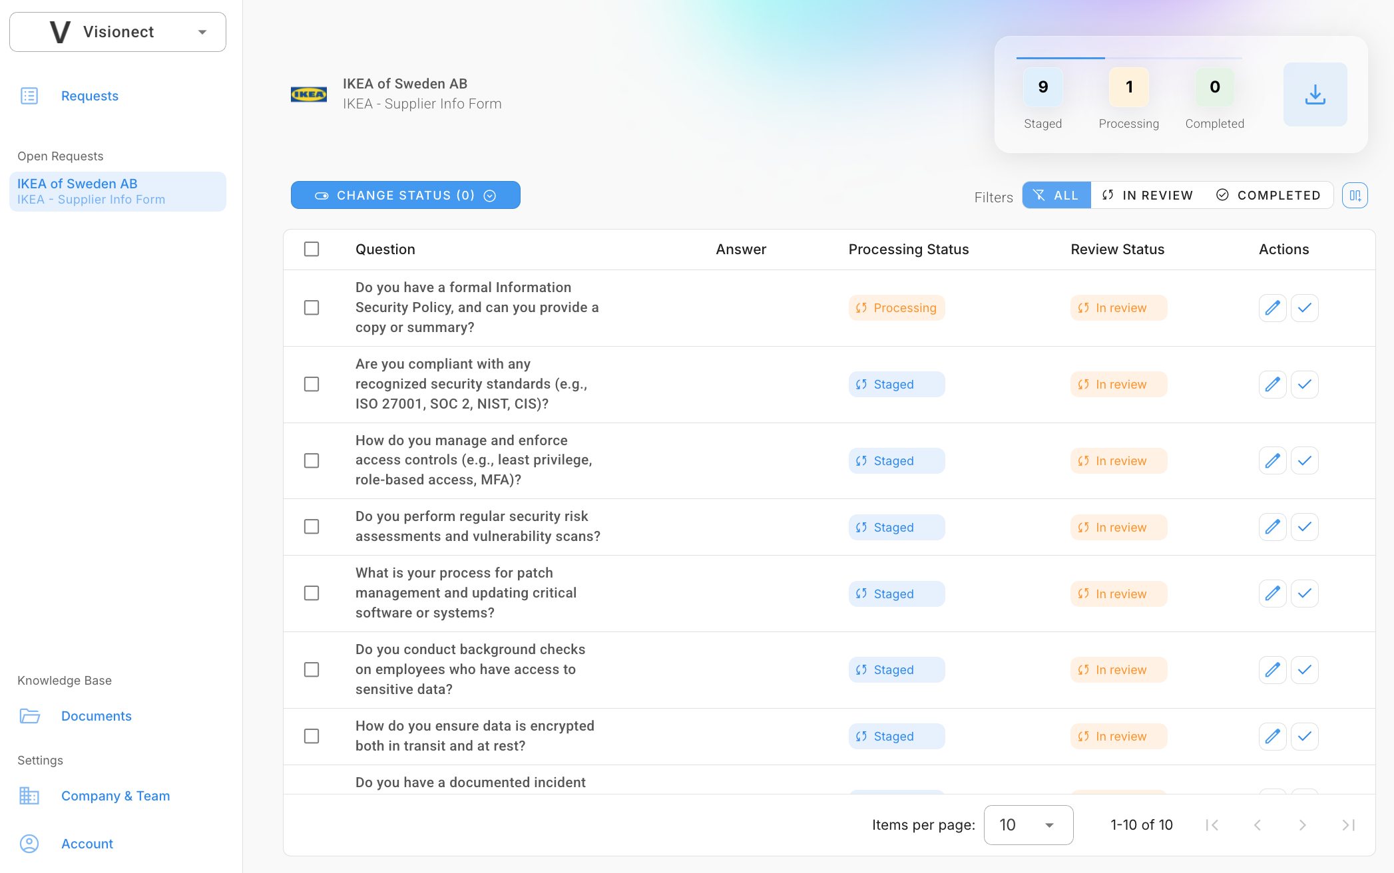Approve the patch management question
The image size is (1394, 873).
tap(1305, 594)
